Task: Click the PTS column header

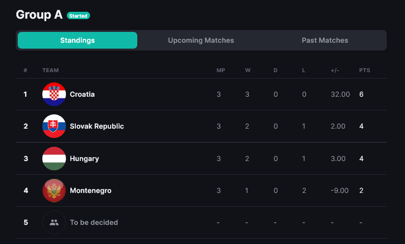Action: [x=365, y=70]
